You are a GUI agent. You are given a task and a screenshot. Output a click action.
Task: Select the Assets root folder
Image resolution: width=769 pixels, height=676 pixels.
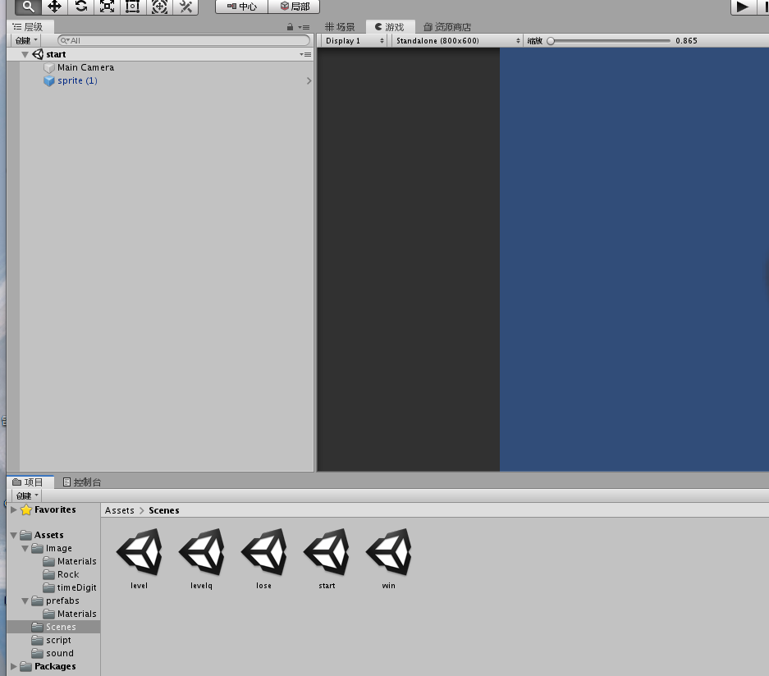(x=48, y=536)
